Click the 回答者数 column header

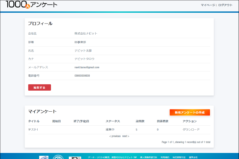[163, 121]
